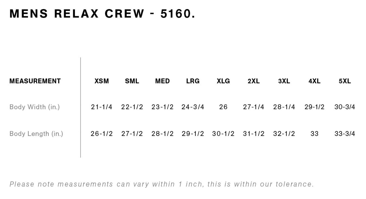Viewport: 366px width, 199px height.
Task: Click the measurement tolerance note text
Action: 162,184
